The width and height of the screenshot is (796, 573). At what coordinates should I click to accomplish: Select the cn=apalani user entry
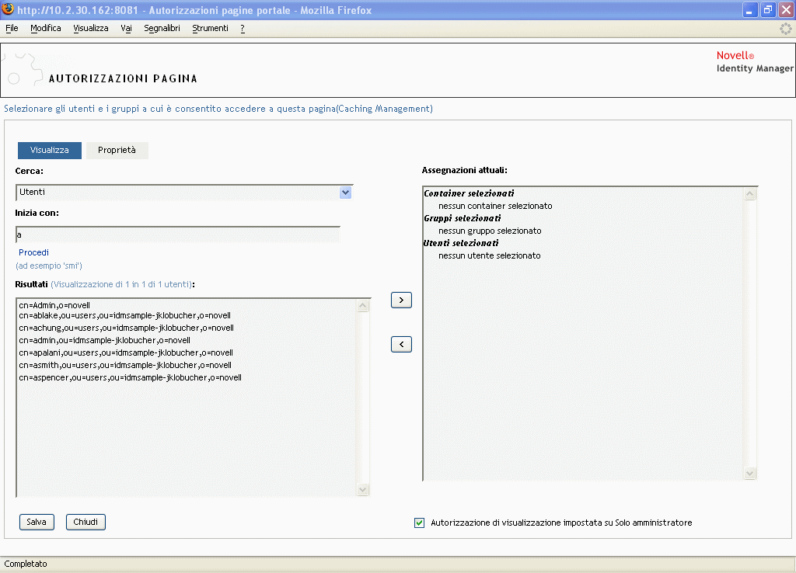pos(126,353)
